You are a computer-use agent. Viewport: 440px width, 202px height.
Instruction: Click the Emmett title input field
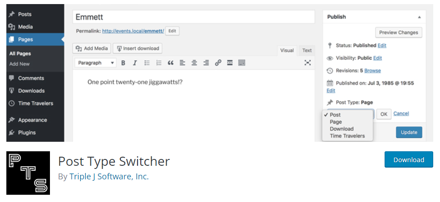193,17
